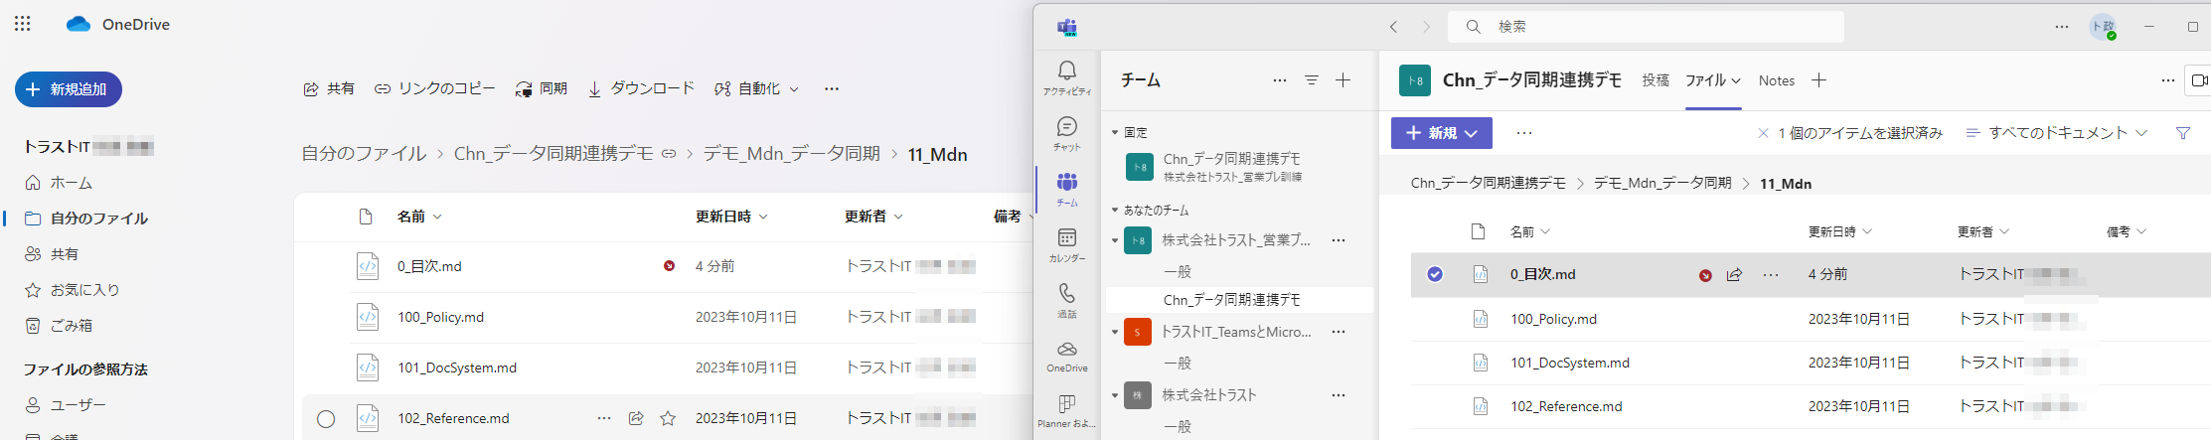The image size is (2211, 440).
Task: Favorite 102_Reference.md with the star icon
Action: pyautogui.click(x=668, y=418)
